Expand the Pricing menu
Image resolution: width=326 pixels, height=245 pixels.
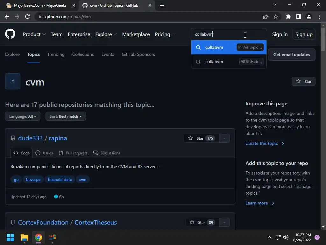click(x=165, y=34)
